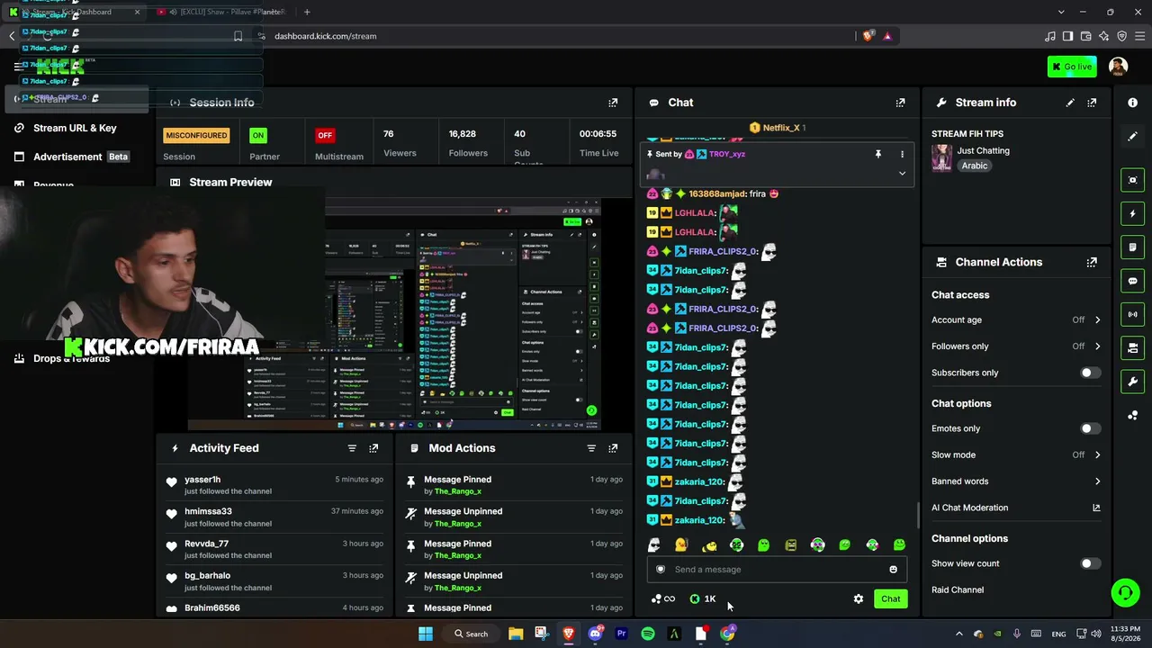Open File Explorer from the taskbar
Image resolution: width=1152 pixels, height=648 pixels.
(x=516, y=634)
